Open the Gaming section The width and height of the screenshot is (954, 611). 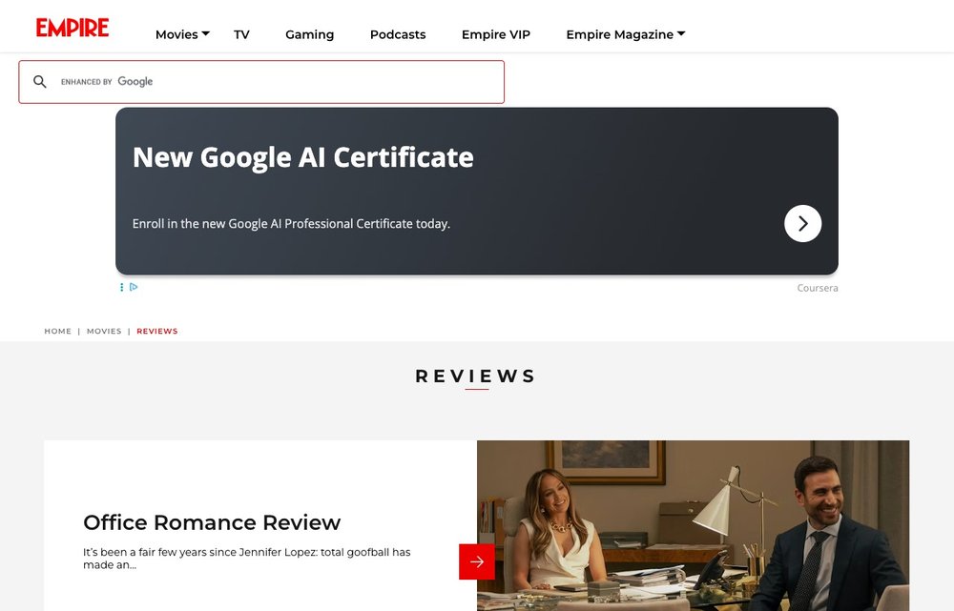click(x=310, y=34)
